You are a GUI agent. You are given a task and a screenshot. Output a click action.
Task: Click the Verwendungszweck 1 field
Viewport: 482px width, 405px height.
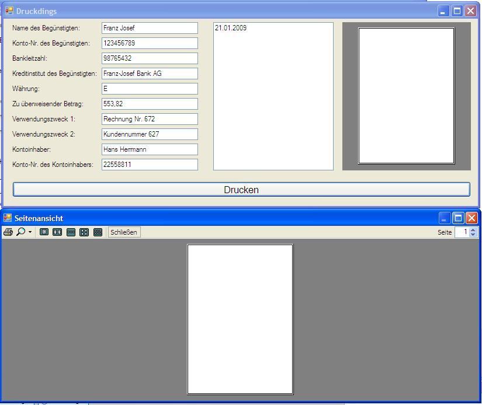(150, 119)
